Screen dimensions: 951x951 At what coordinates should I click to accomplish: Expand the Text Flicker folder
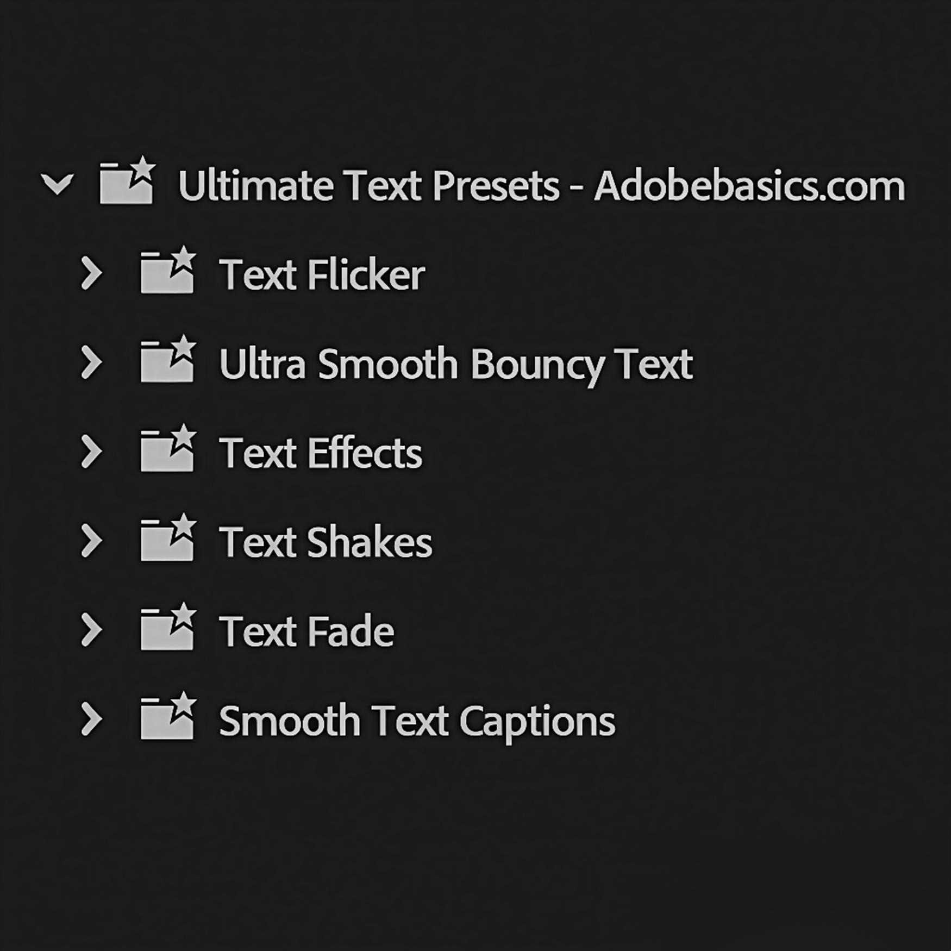tap(91, 274)
